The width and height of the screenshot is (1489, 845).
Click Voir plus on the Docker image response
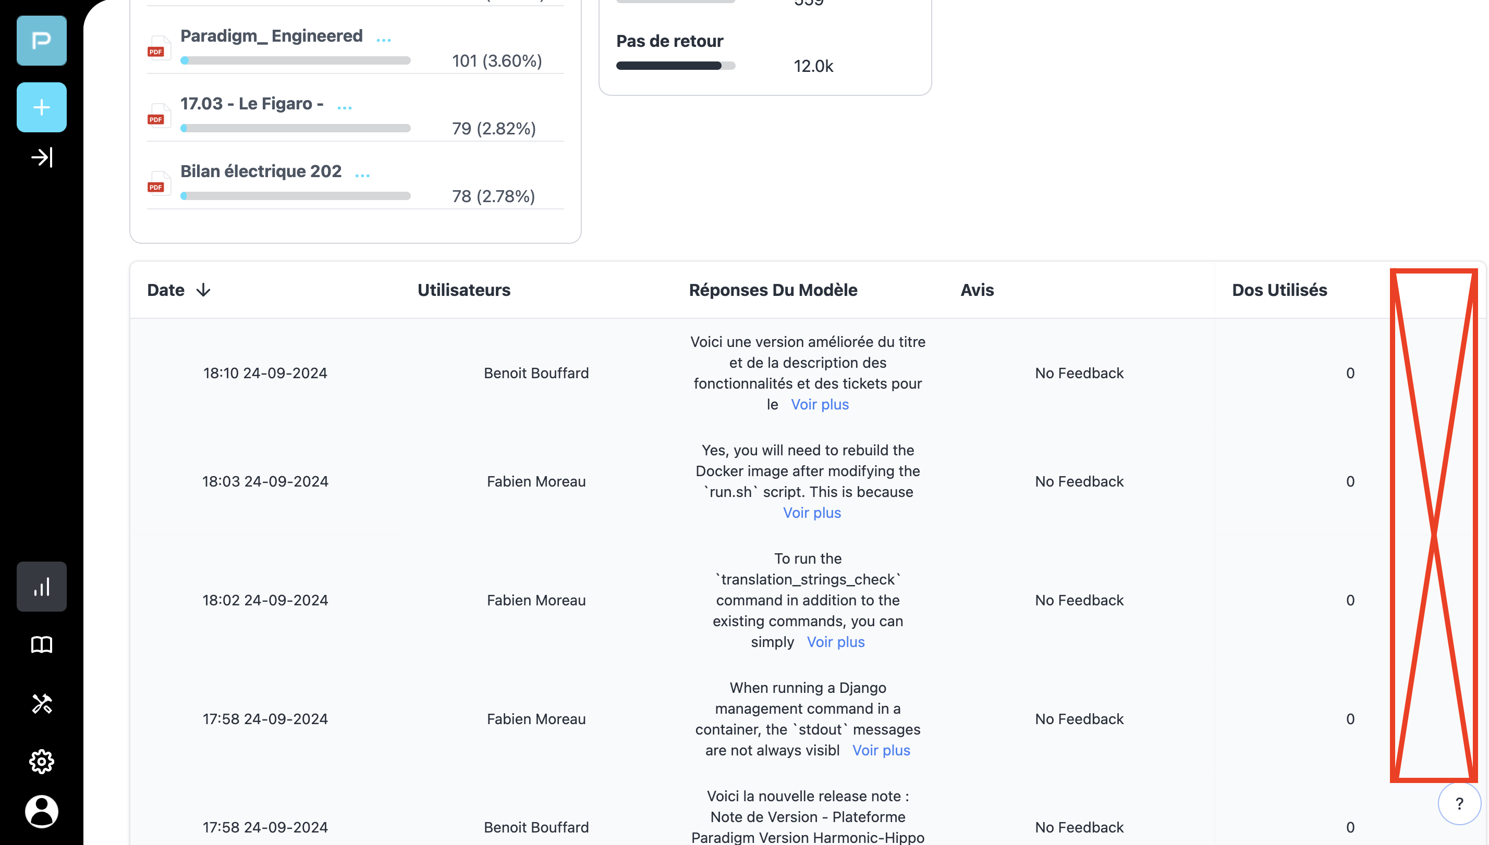point(812,513)
